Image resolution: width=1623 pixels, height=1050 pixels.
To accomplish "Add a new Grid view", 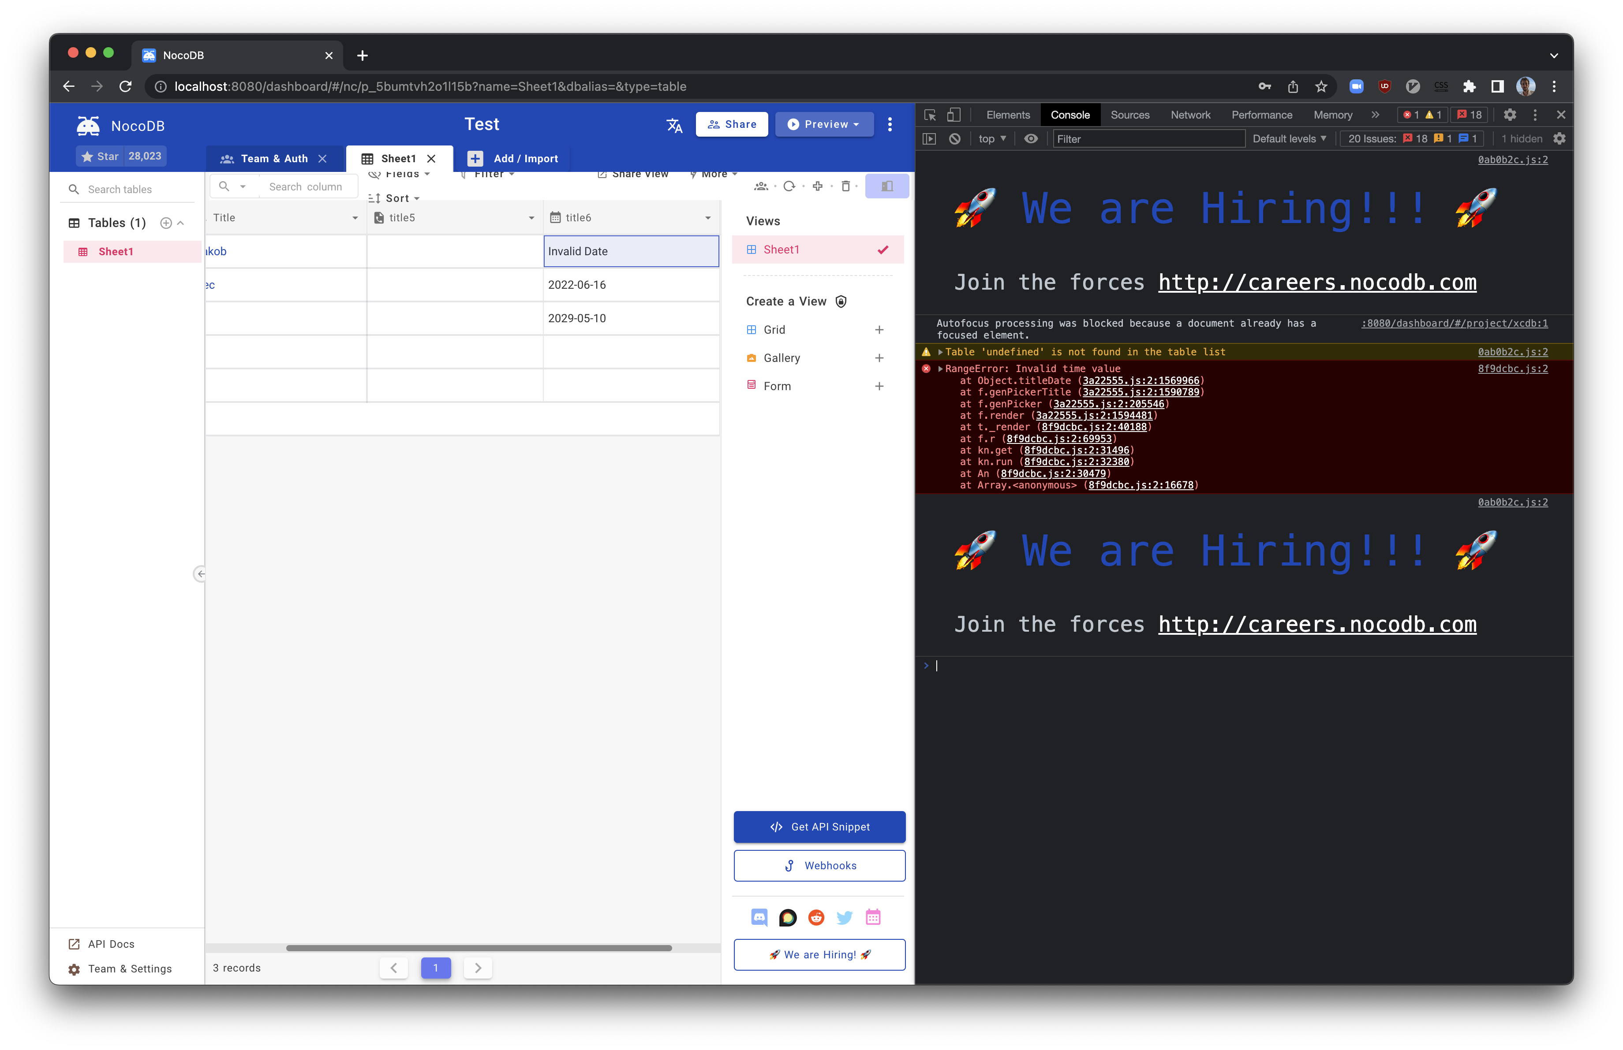I will [x=879, y=330].
